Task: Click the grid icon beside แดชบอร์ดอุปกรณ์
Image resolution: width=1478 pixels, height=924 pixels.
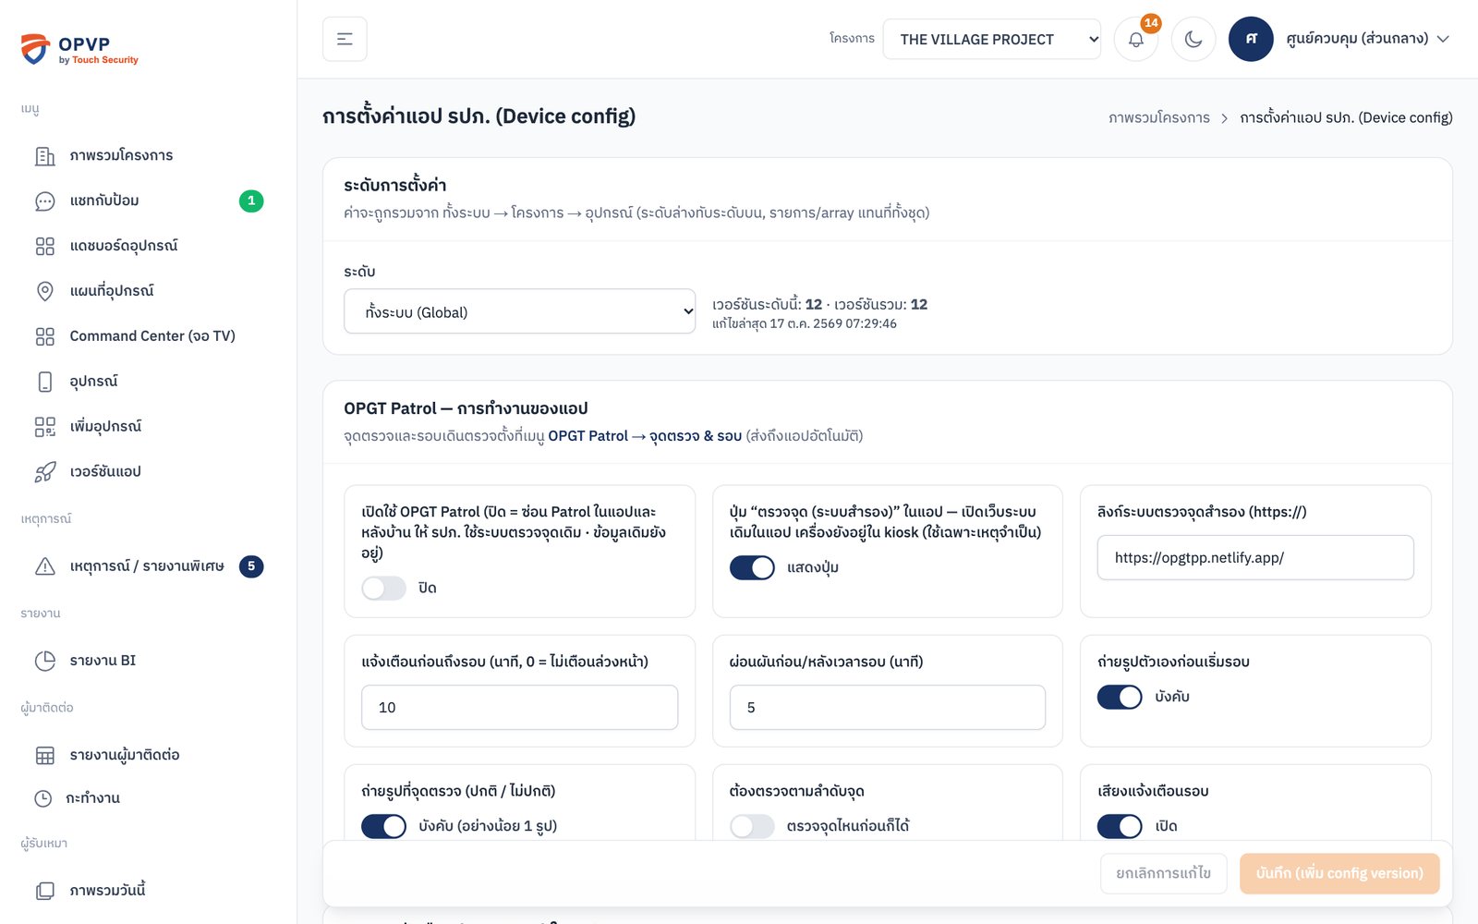Action: tap(45, 246)
